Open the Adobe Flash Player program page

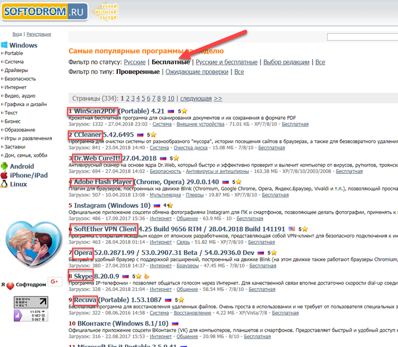coord(146,182)
